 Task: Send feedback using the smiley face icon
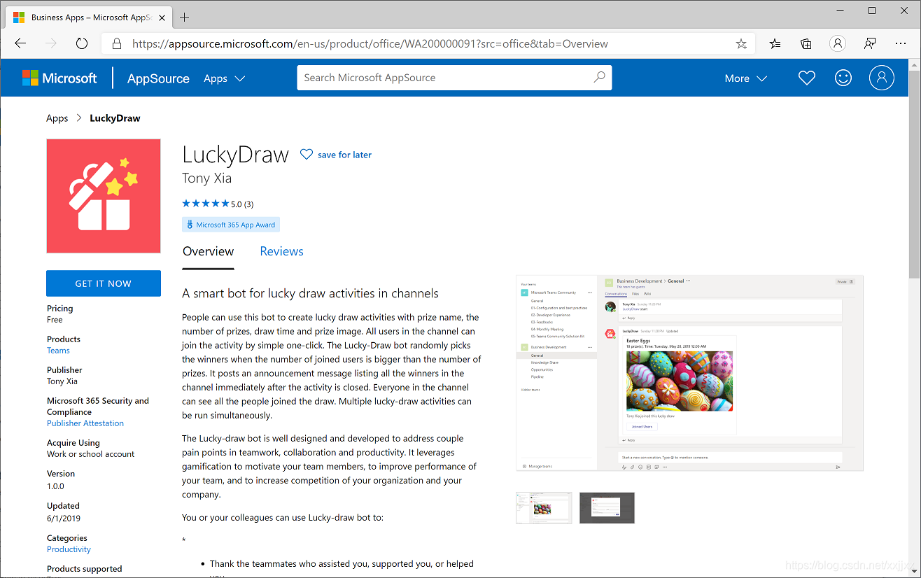coord(843,78)
